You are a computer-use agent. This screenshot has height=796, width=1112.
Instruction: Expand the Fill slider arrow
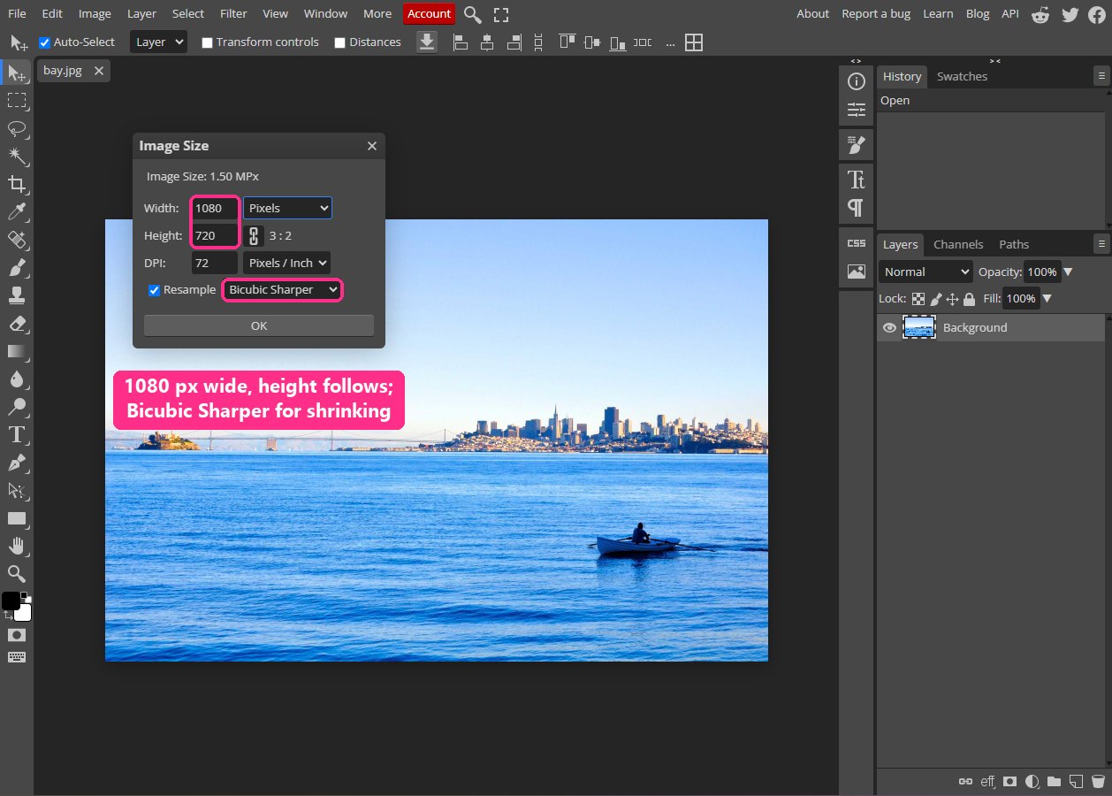[1047, 299]
